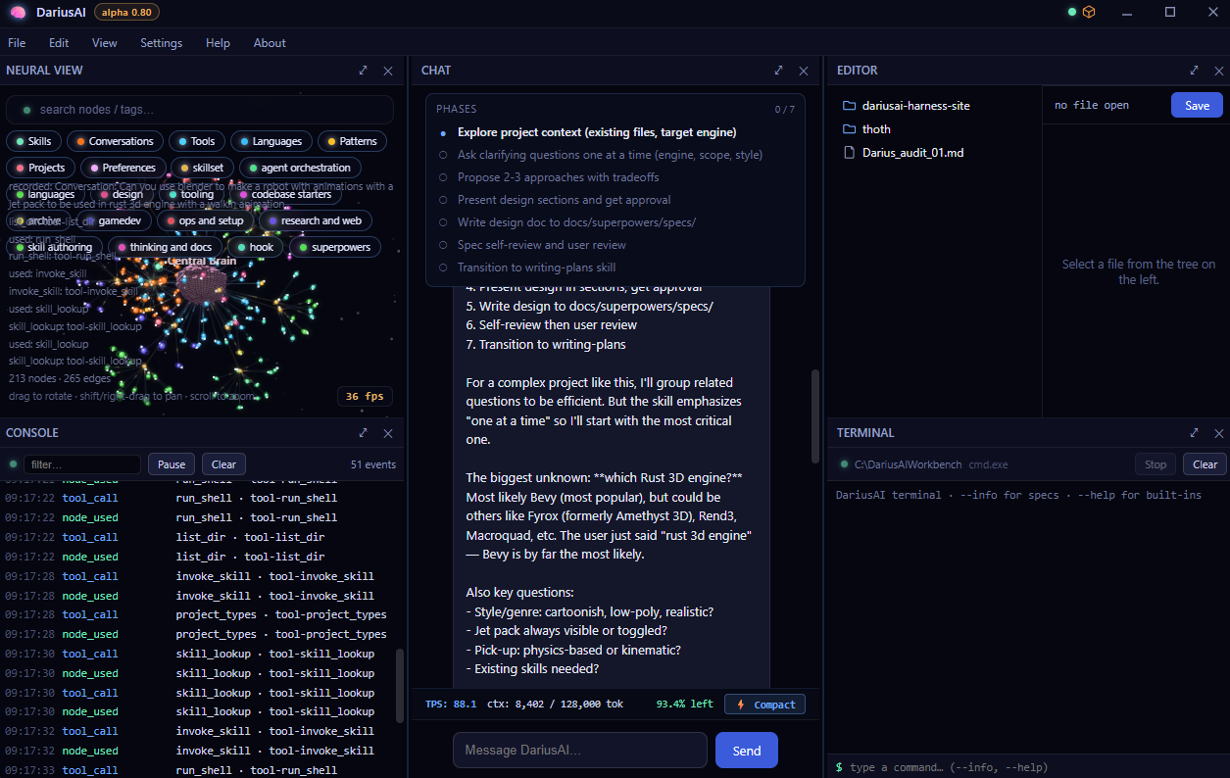The width and height of the screenshot is (1230, 778).
Task: Toggle the Skills tag filter
Action: click(x=33, y=141)
